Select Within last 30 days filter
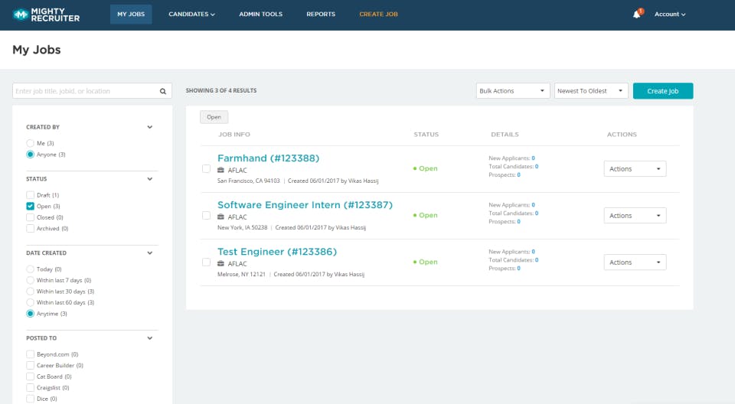Viewport: 735px width, 404px height. [x=30, y=292]
